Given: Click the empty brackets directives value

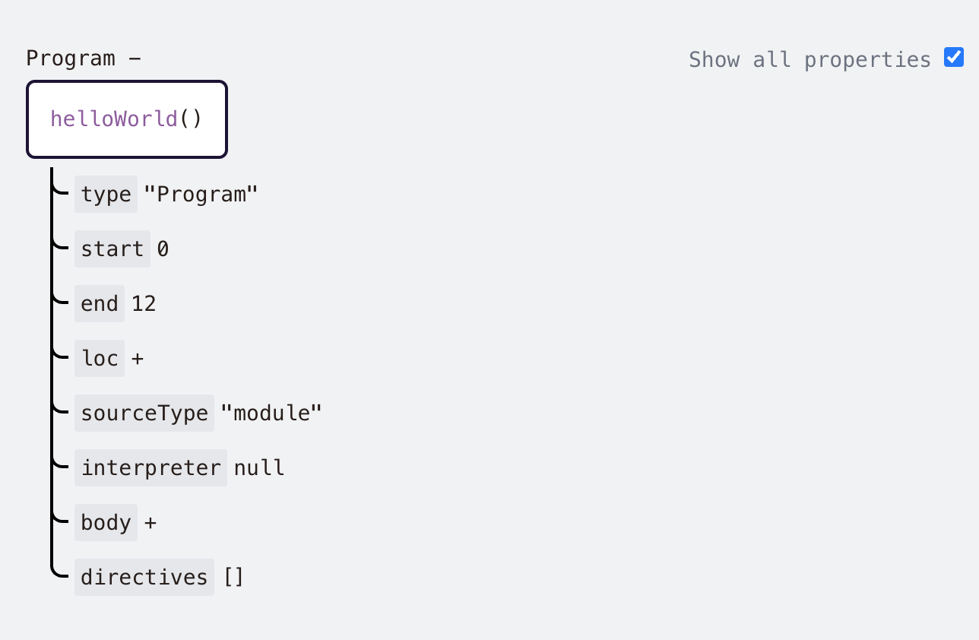Looking at the screenshot, I should pyautogui.click(x=233, y=577).
